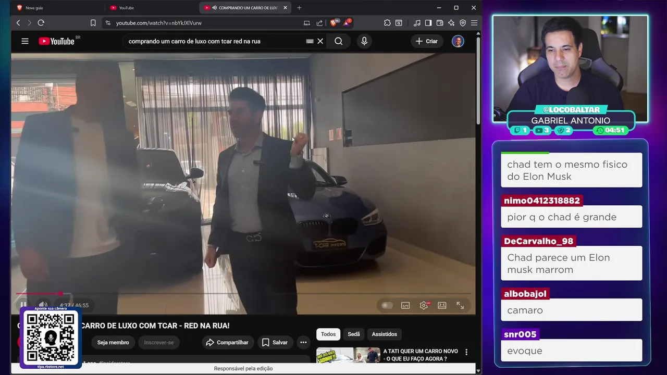
Task: Click the 04:51 timer badge
Action: [611, 130]
